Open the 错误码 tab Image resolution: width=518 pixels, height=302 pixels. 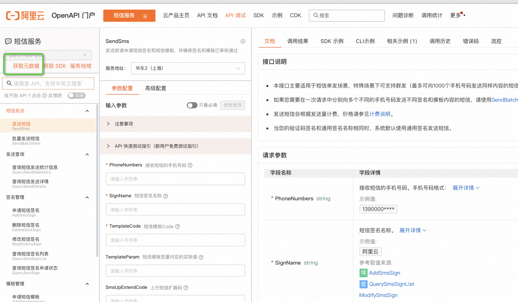[x=471, y=41]
